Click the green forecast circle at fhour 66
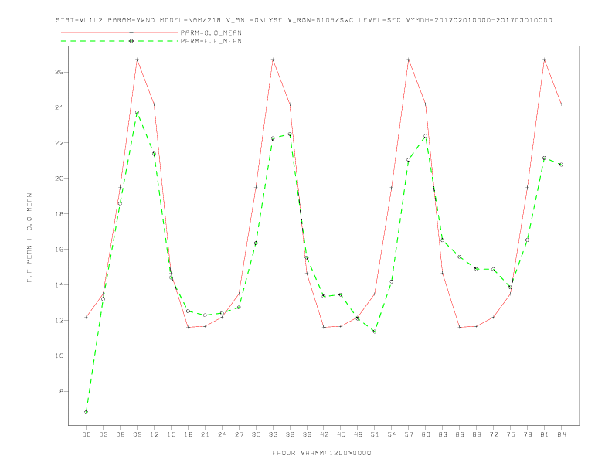The image size is (612, 473). [460, 257]
